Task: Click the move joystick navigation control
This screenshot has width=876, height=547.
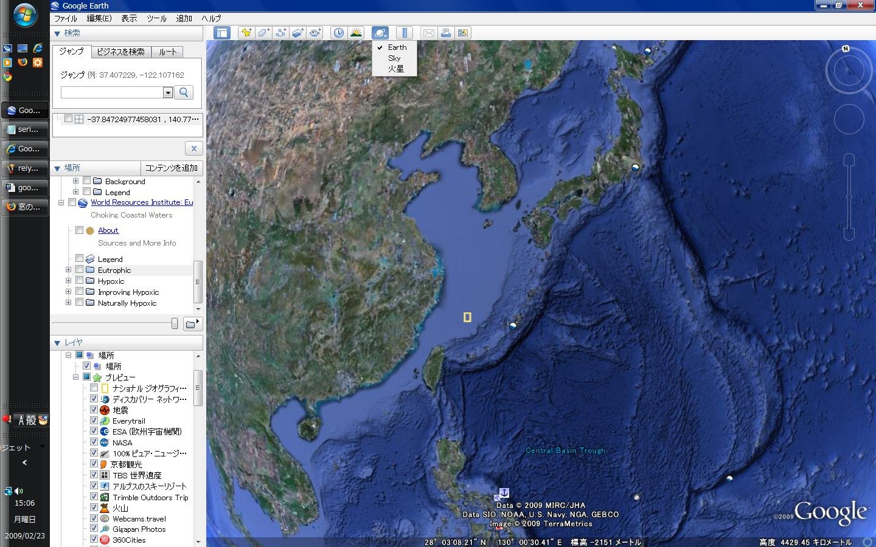Action: [849, 119]
